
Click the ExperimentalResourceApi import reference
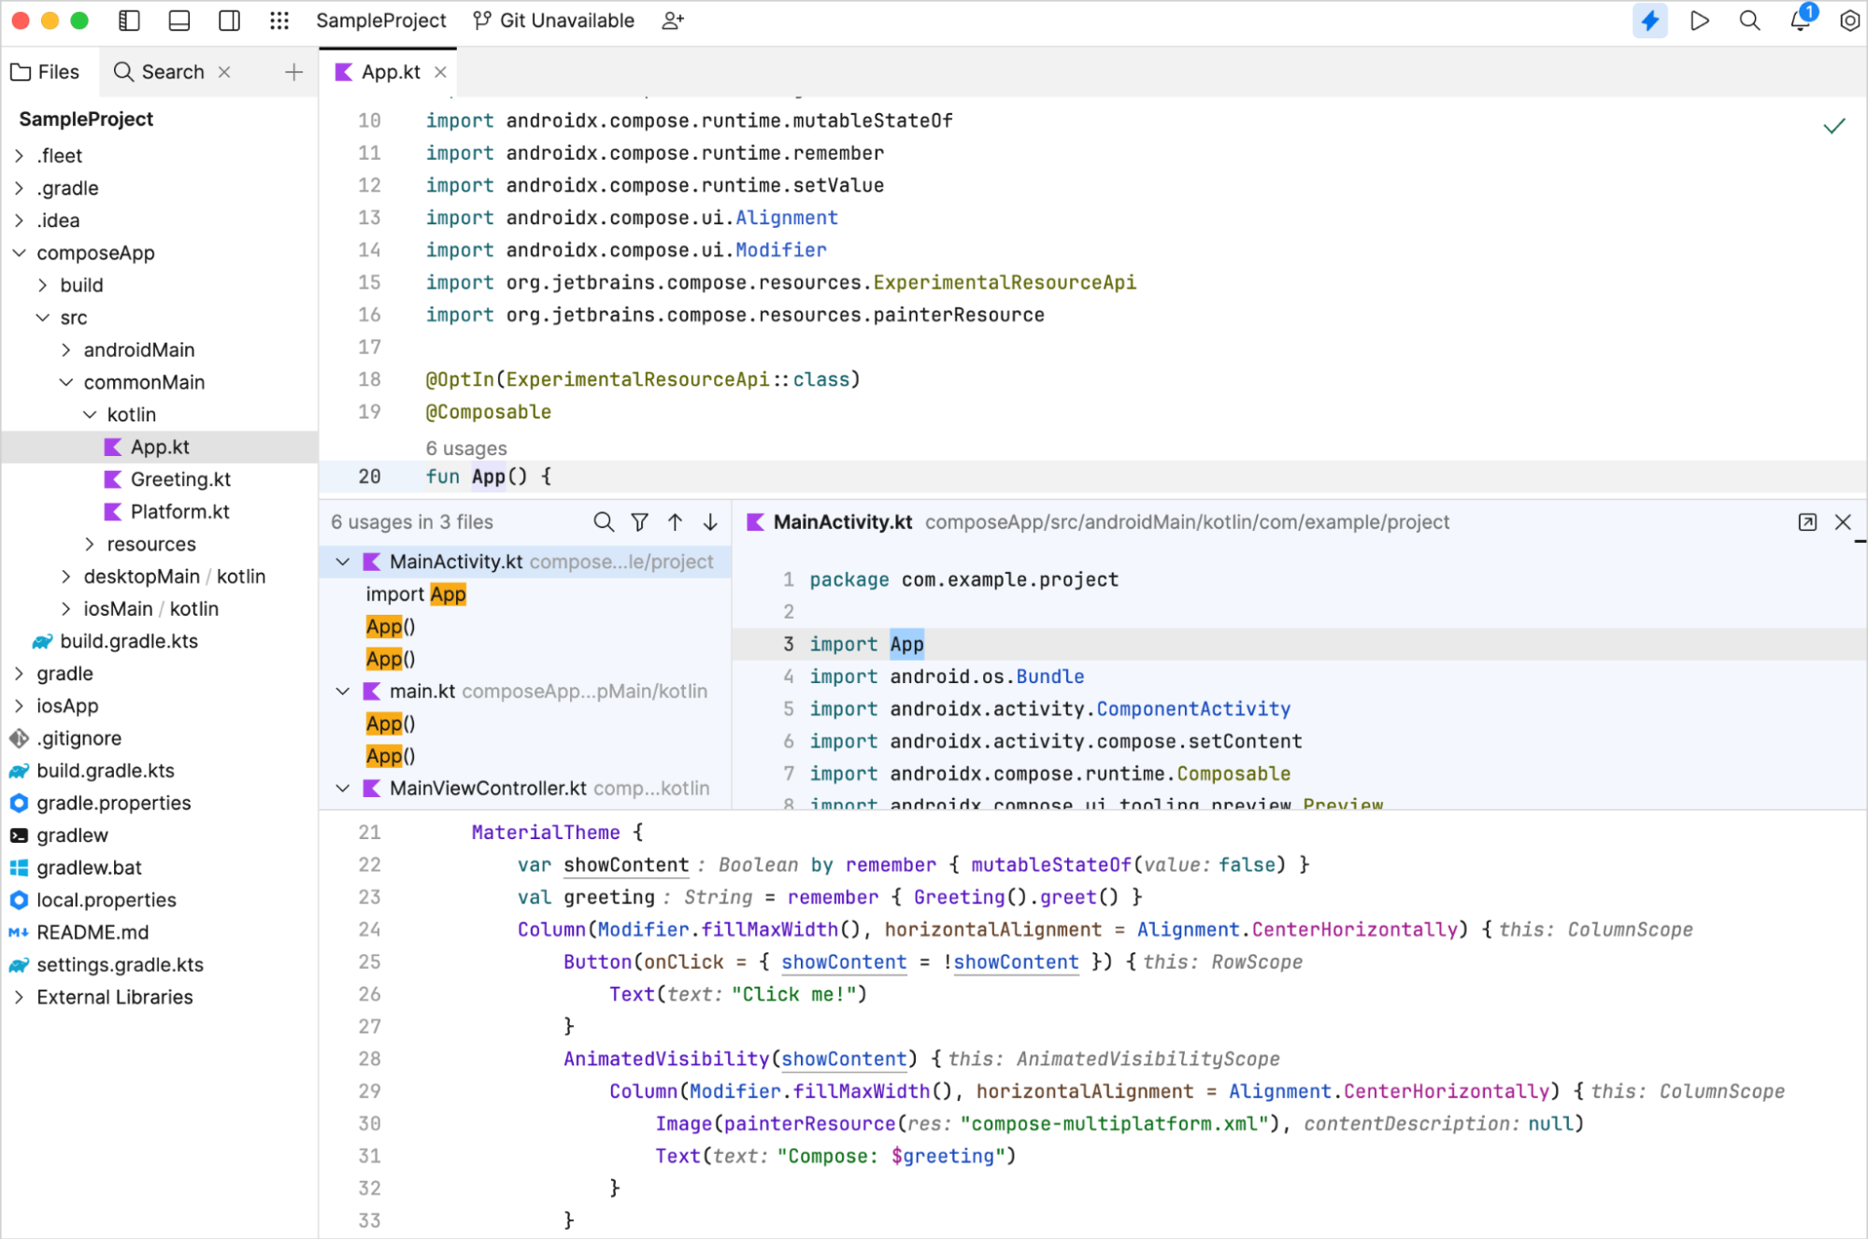pos(1005,282)
